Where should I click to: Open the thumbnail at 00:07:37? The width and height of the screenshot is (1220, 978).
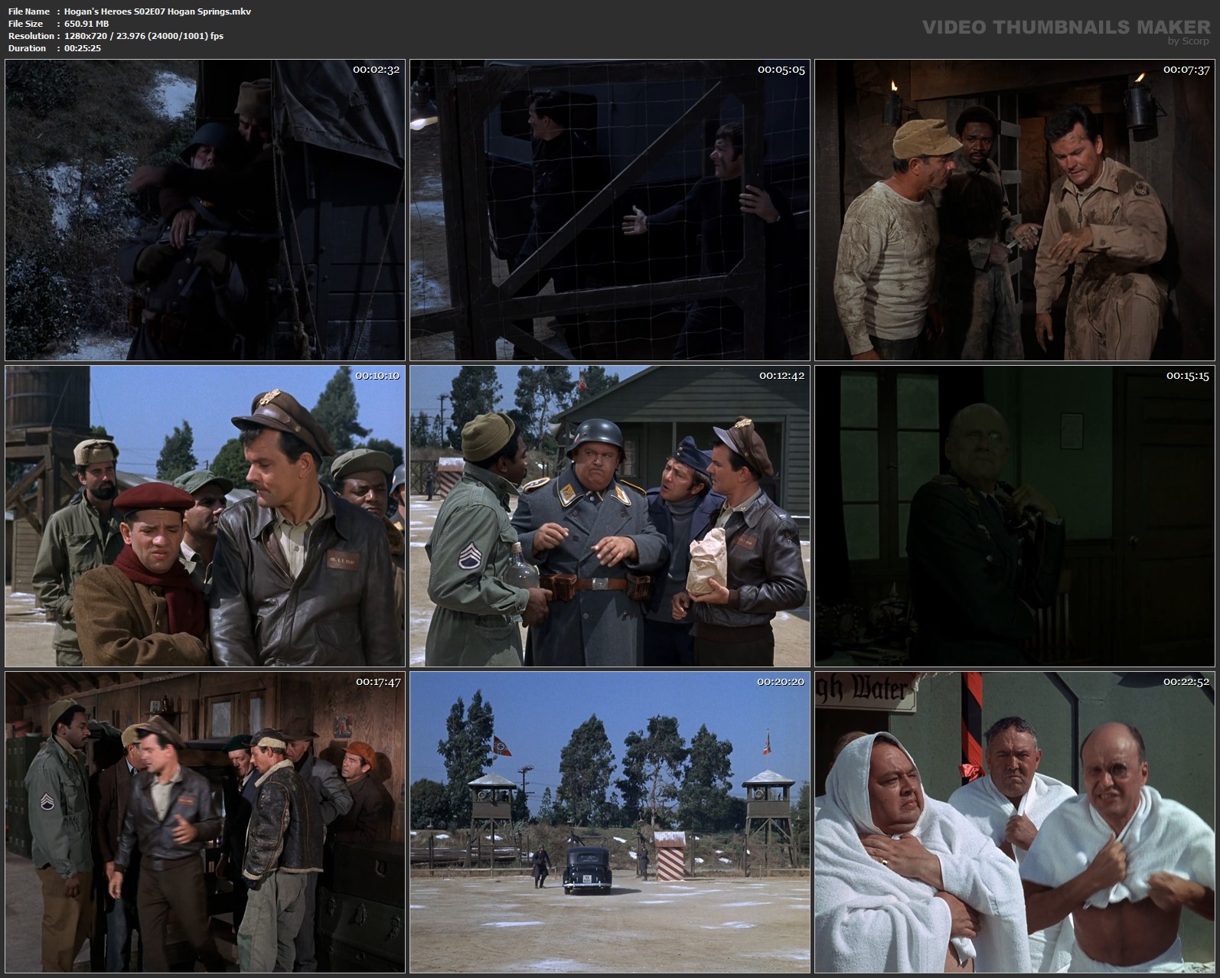tap(1015, 210)
